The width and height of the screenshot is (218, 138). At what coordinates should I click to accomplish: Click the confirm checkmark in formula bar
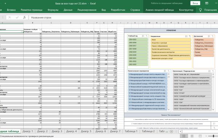pyautogui.click(x=17, y=17)
